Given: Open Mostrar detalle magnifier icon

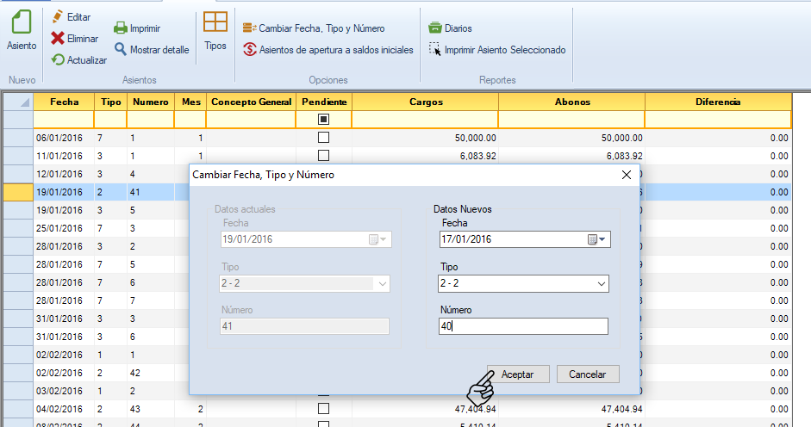Looking at the screenshot, I should (121, 50).
